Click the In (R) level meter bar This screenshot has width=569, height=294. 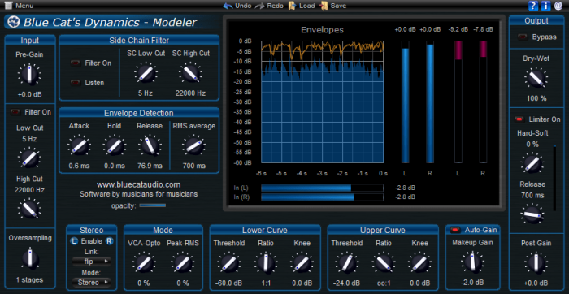322,197
